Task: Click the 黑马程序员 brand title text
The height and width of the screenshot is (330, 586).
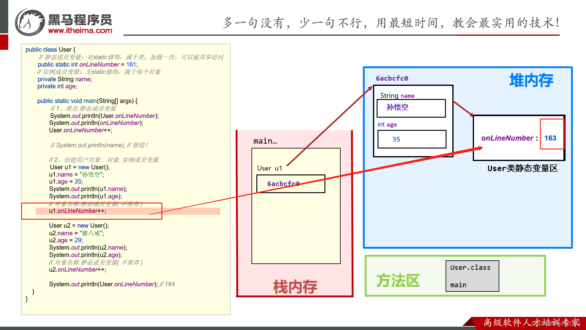Action: coord(80,20)
